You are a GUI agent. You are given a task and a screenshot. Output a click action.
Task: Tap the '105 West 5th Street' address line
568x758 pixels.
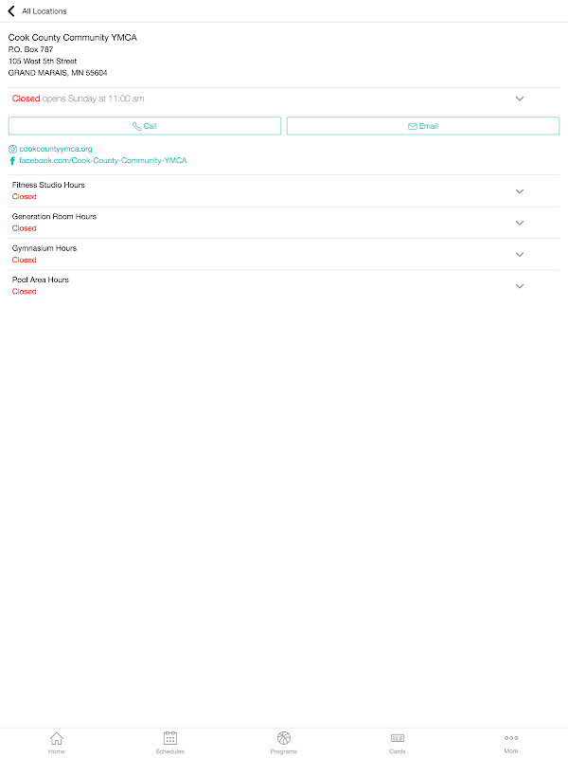click(x=43, y=61)
